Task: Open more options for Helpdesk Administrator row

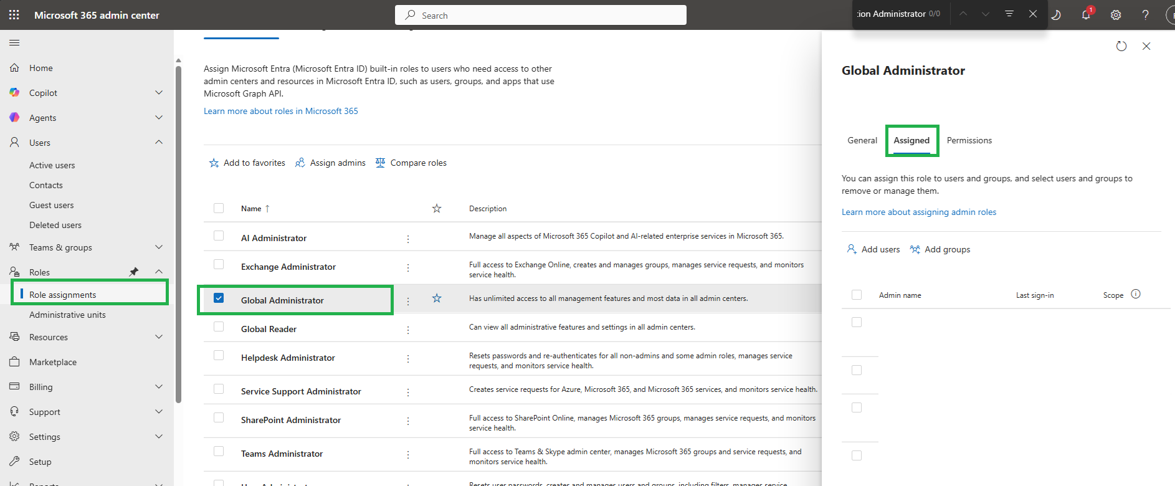Action: tap(408, 358)
